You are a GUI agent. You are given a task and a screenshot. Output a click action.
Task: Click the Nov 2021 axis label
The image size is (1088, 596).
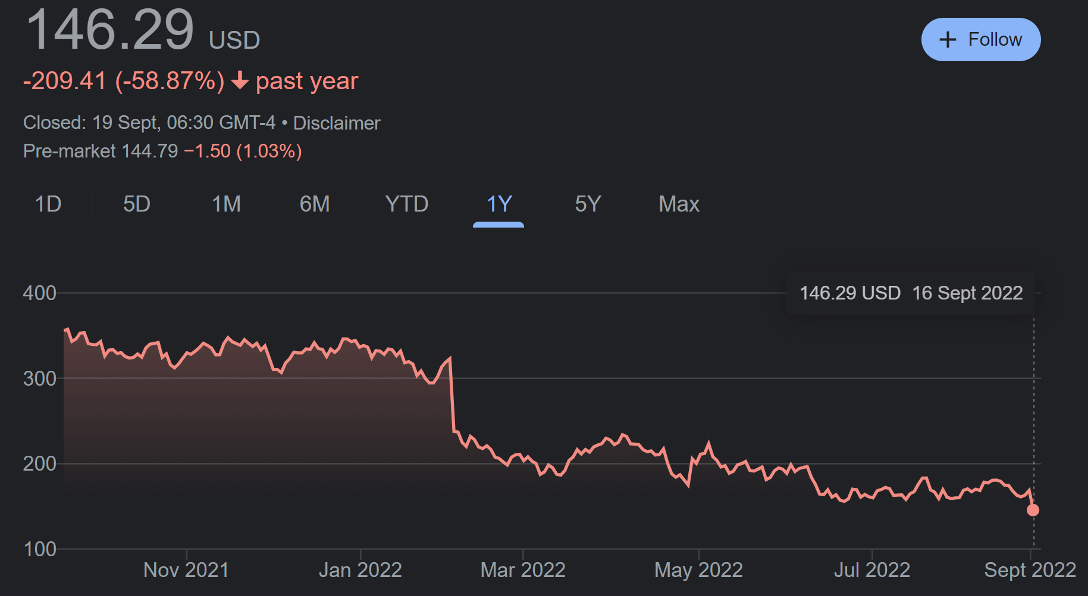click(x=186, y=570)
